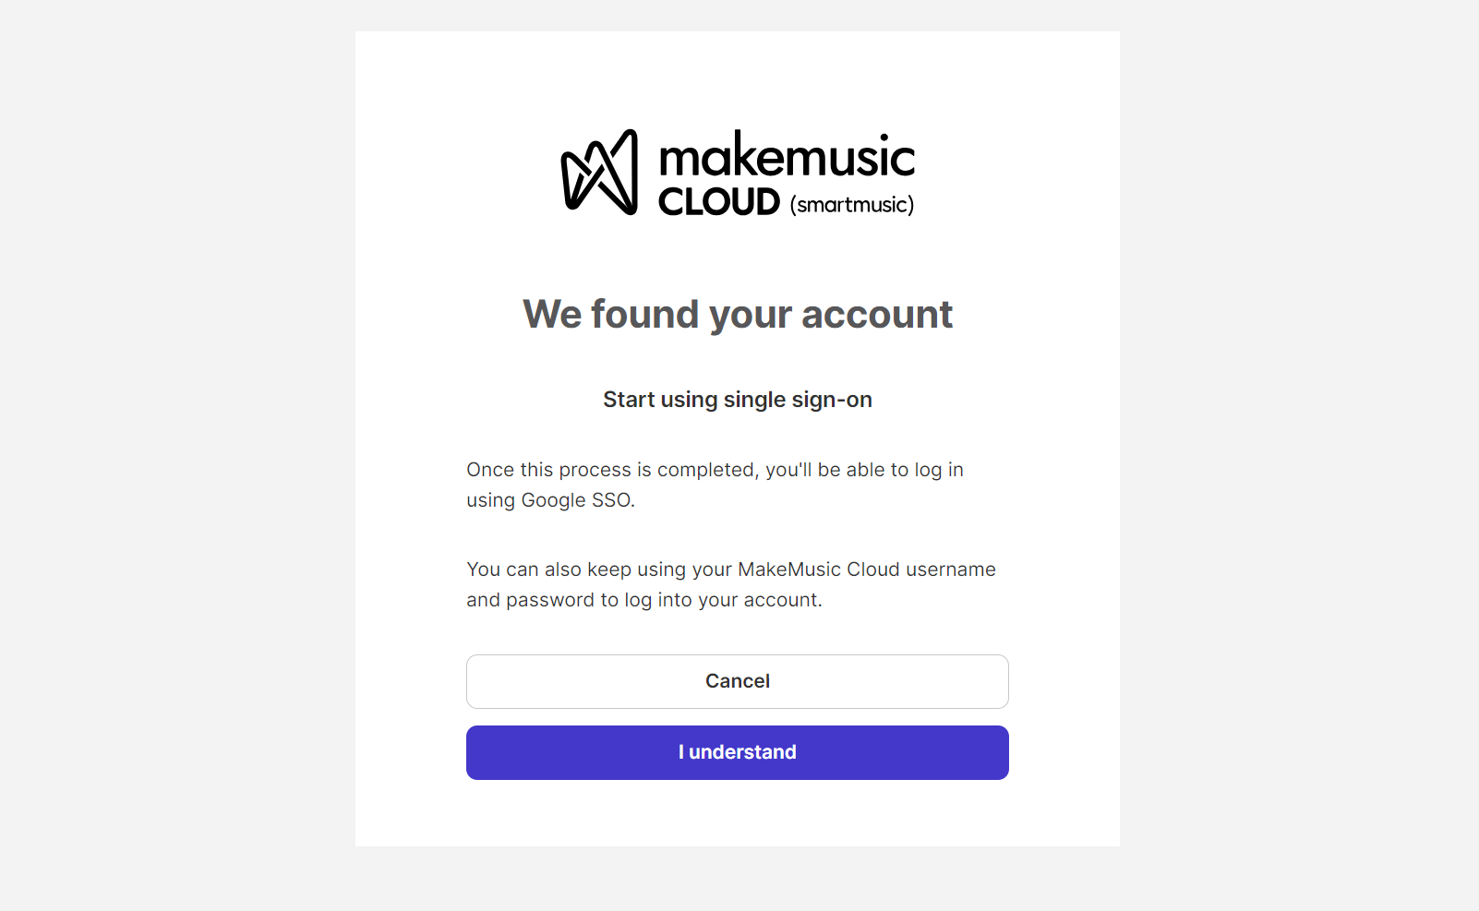Click the "(smartmusic)" label in logo
This screenshot has height=911, width=1479.
pos(851,205)
